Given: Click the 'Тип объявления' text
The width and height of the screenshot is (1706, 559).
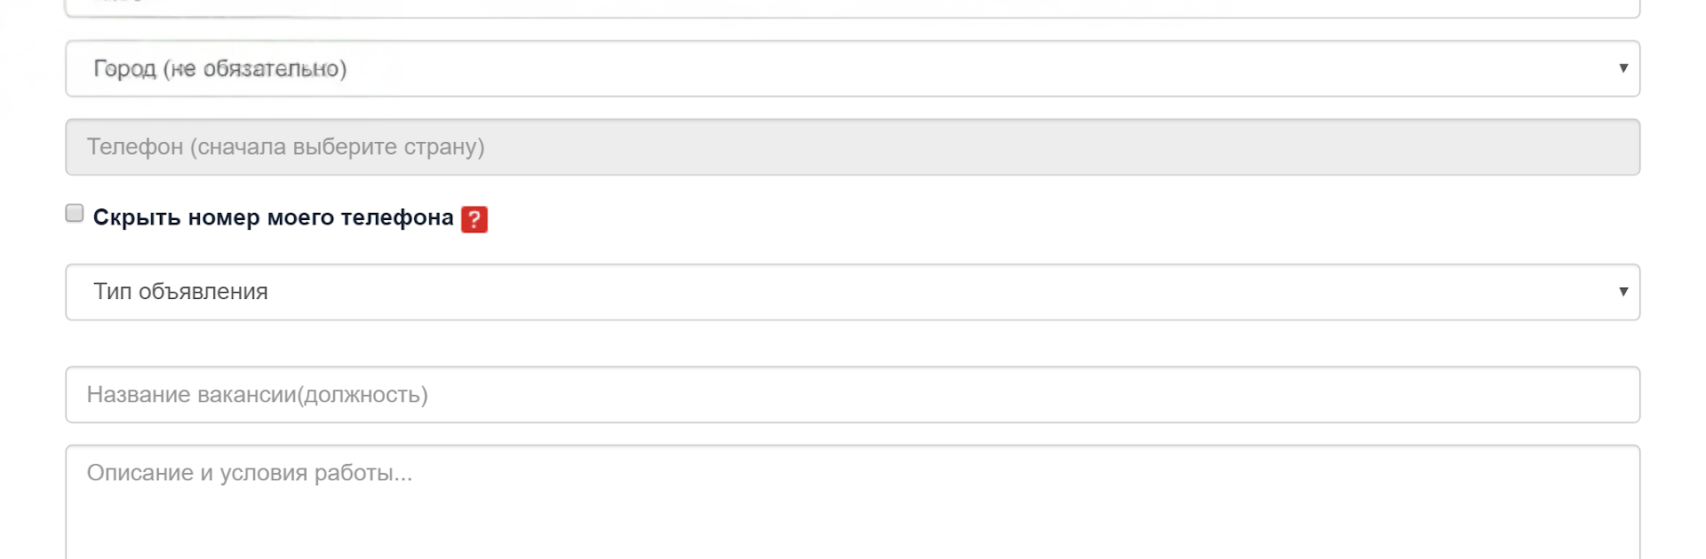Looking at the screenshot, I should (180, 292).
